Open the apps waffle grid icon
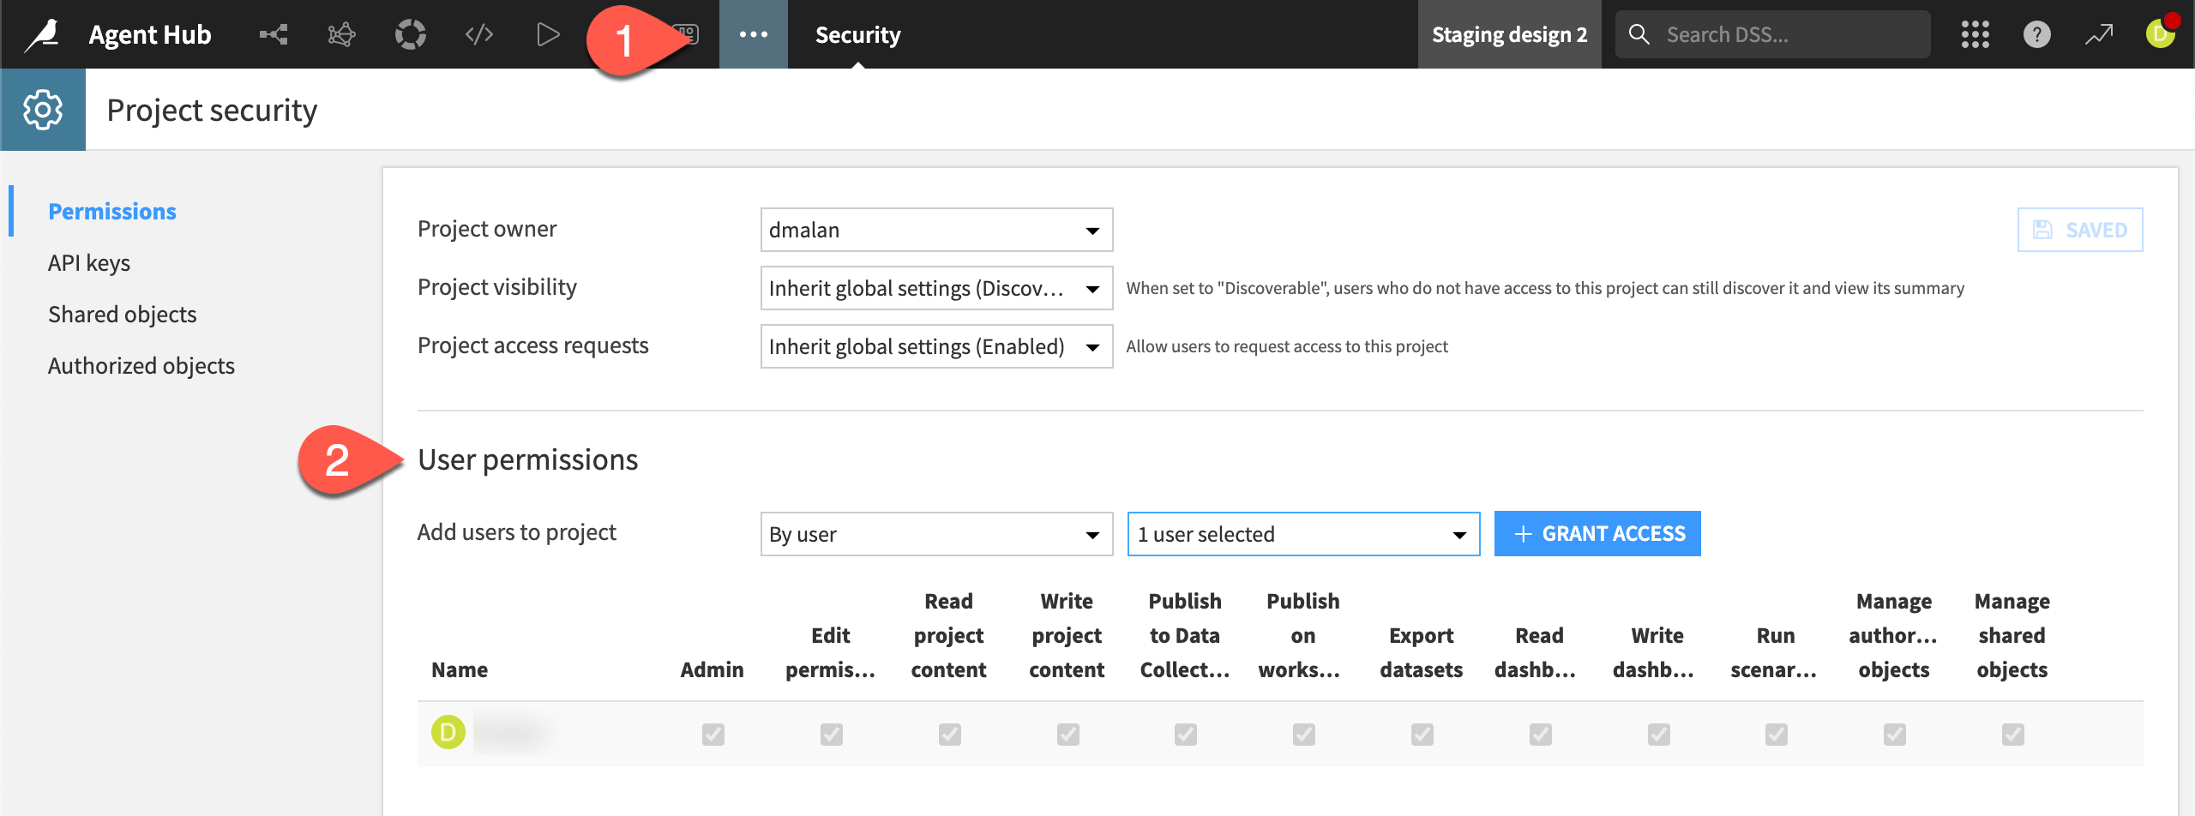This screenshot has width=2195, height=816. coord(1975,34)
